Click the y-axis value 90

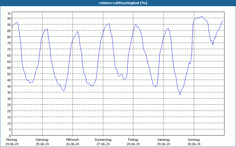[x=9, y=25]
